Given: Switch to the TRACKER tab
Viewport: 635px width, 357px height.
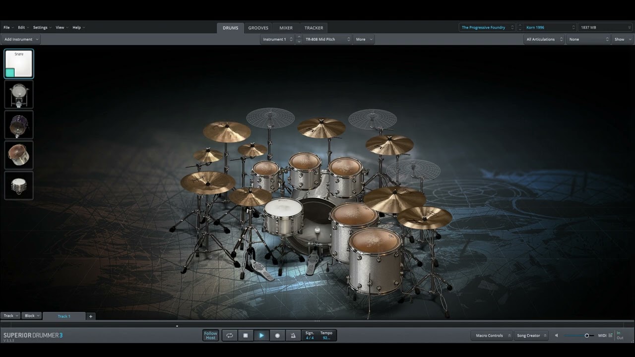Looking at the screenshot, I should (x=314, y=28).
